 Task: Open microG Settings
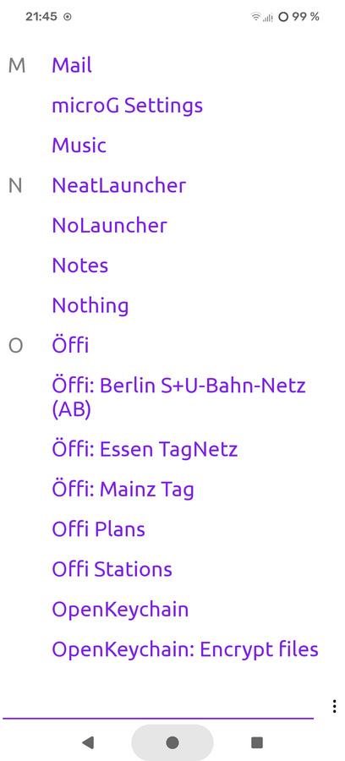(127, 106)
